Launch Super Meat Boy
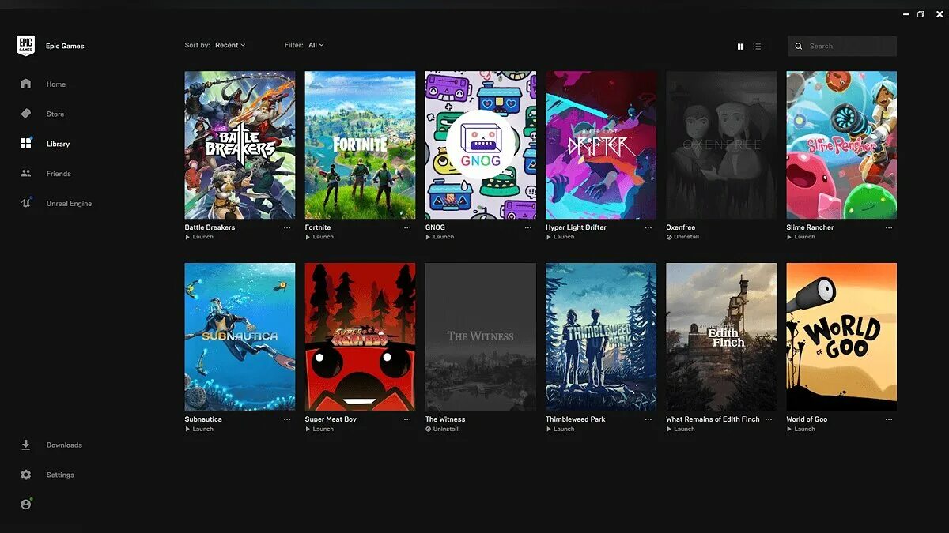The width and height of the screenshot is (949, 533). click(x=319, y=429)
